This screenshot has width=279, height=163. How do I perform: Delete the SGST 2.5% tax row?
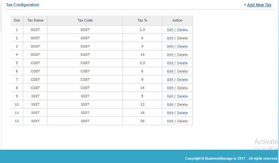(182, 30)
